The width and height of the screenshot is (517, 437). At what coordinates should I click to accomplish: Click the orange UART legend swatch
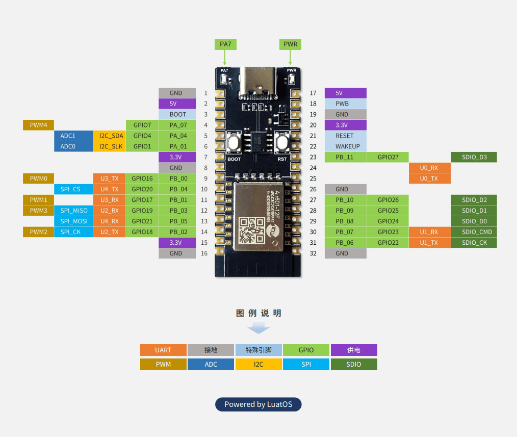[163, 350]
